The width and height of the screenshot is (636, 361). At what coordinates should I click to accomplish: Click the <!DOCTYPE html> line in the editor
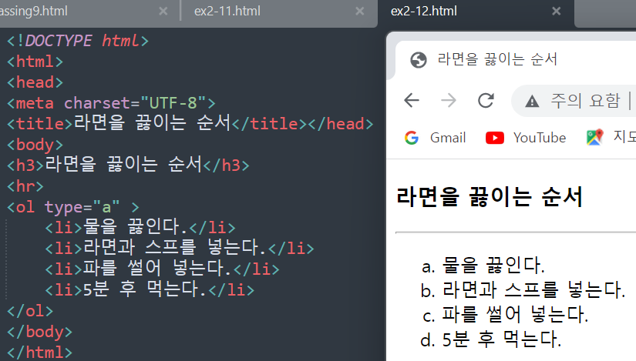click(x=78, y=41)
